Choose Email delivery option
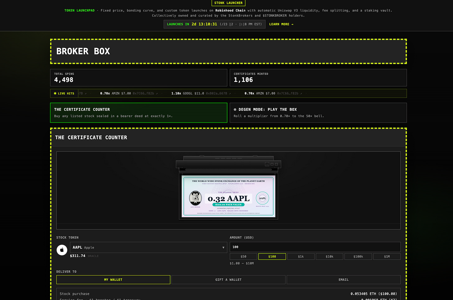 (343, 280)
